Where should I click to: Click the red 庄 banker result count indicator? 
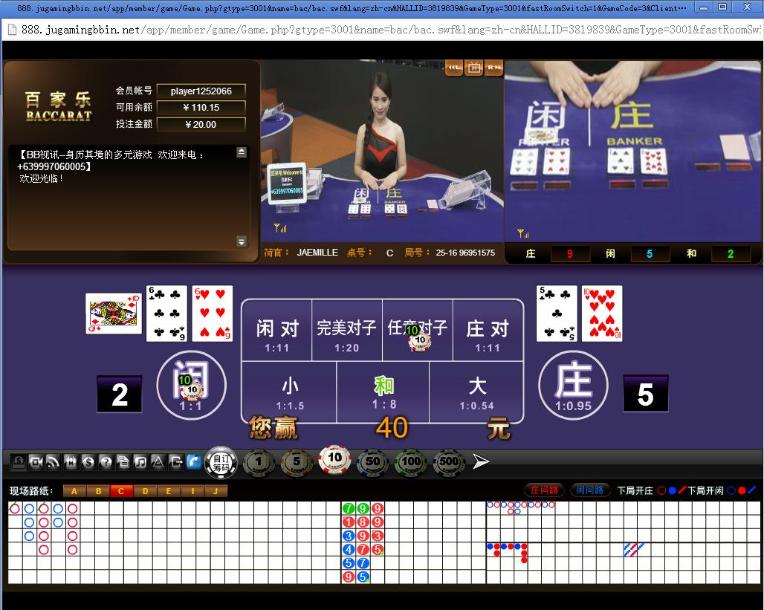tap(569, 253)
